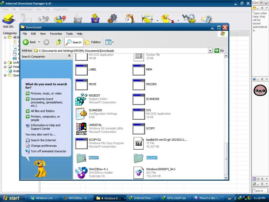Select the [BOOT] folder icon
Image resolution: width=269 pixels, height=202 pixels.
pyautogui.click(x=81, y=158)
